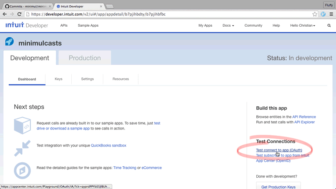Click the guides play-circle icon
This screenshot has width=336, height=189.
coord(22,171)
